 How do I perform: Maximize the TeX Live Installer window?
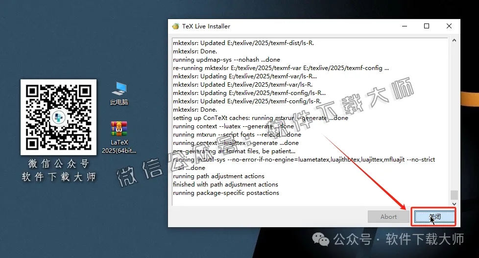426,26
